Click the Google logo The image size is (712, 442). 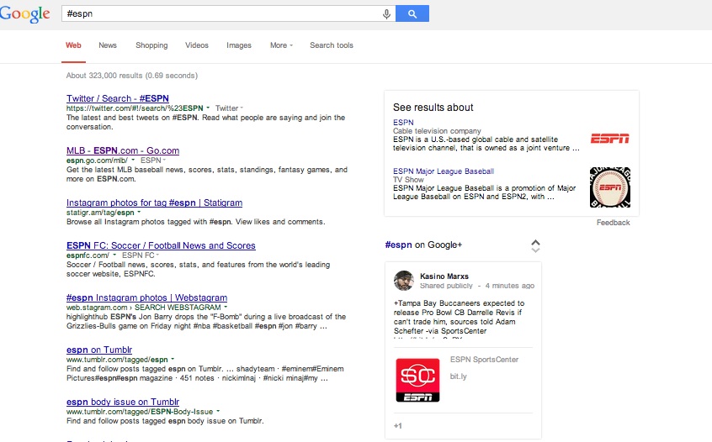click(25, 13)
